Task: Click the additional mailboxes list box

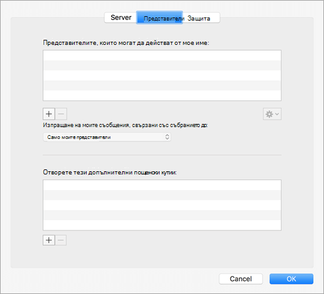Action: click(x=162, y=205)
